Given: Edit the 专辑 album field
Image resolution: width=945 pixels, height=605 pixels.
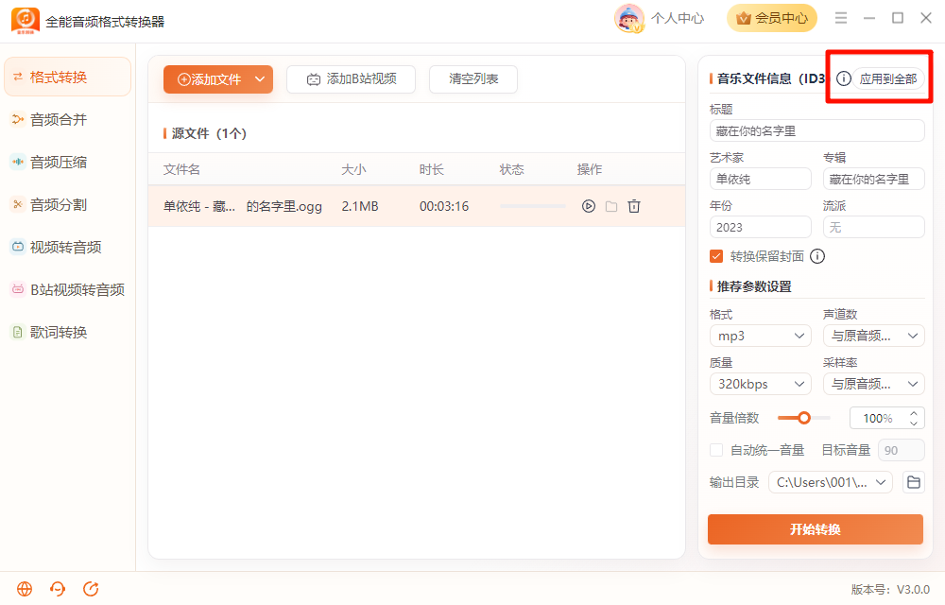Looking at the screenshot, I should [x=873, y=179].
